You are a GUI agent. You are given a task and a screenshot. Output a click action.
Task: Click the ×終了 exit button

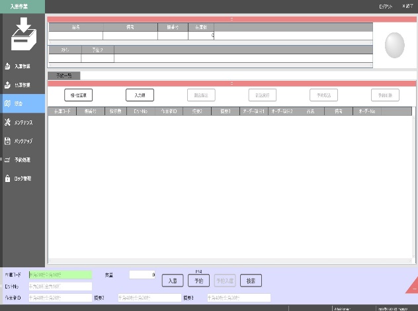pyautogui.click(x=408, y=6)
